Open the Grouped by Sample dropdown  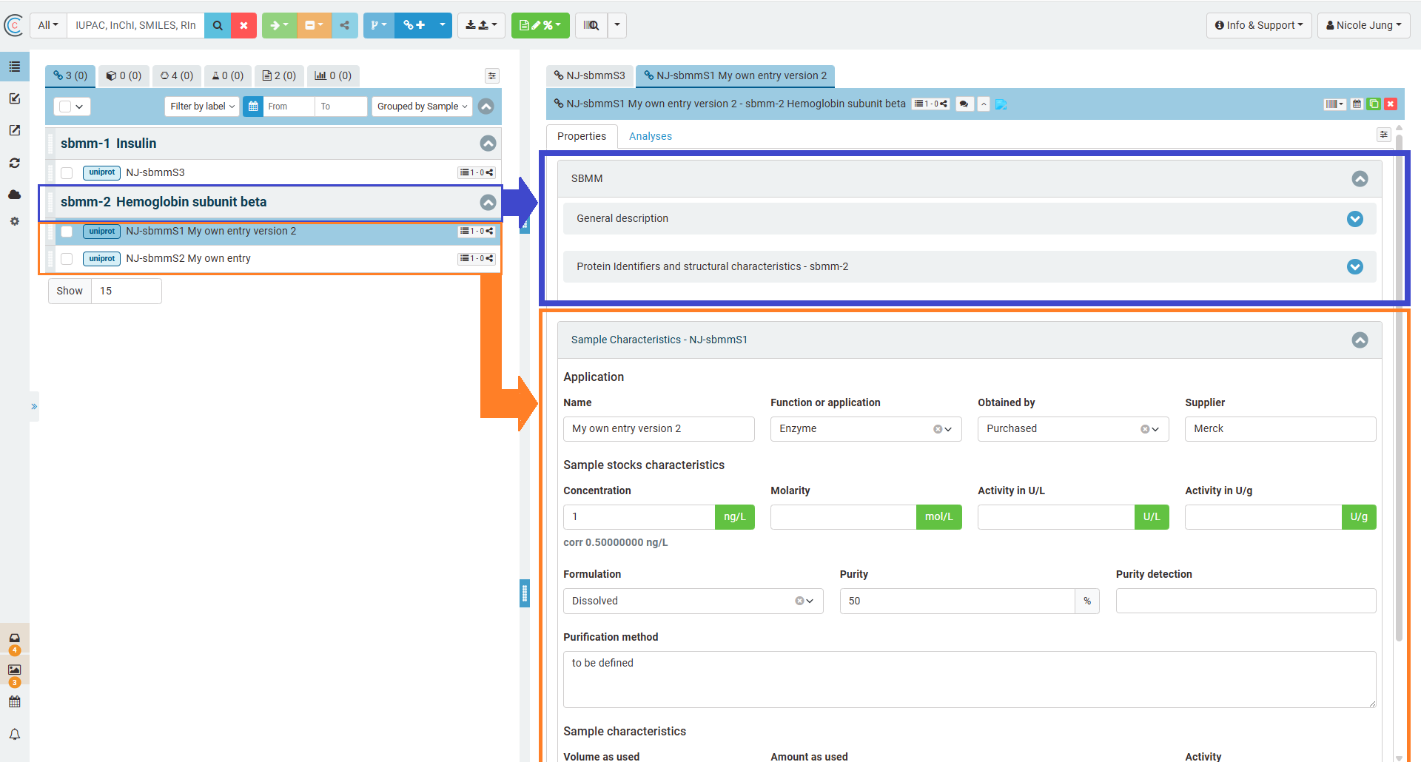click(422, 107)
